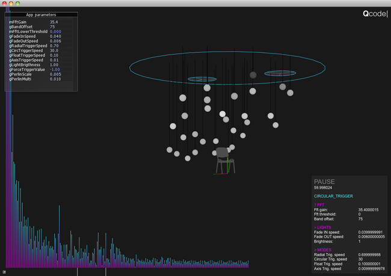Open the FFT section header

point(319,205)
